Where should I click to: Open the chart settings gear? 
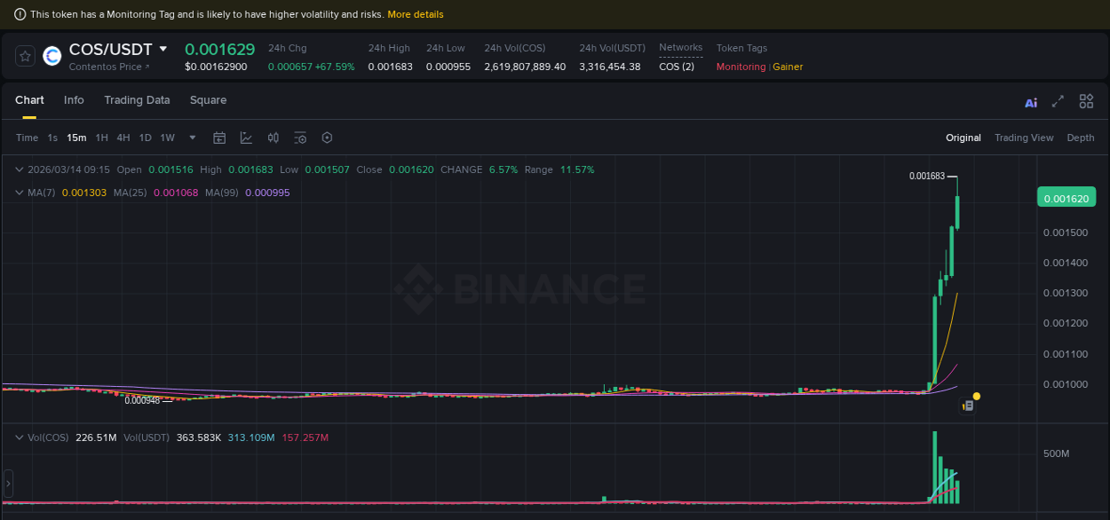[x=327, y=138]
